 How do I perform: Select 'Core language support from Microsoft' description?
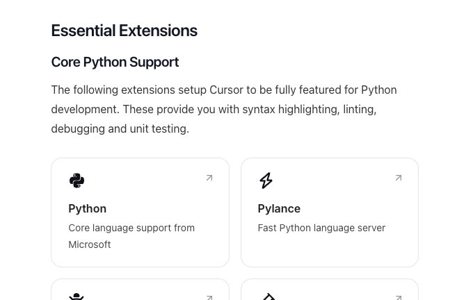[x=131, y=236]
